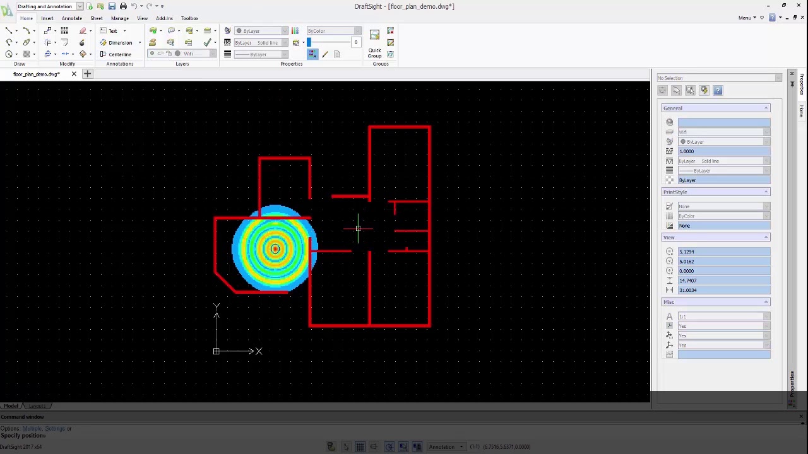Click the view height value 14.7407
808x454 pixels.
click(724, 281)
